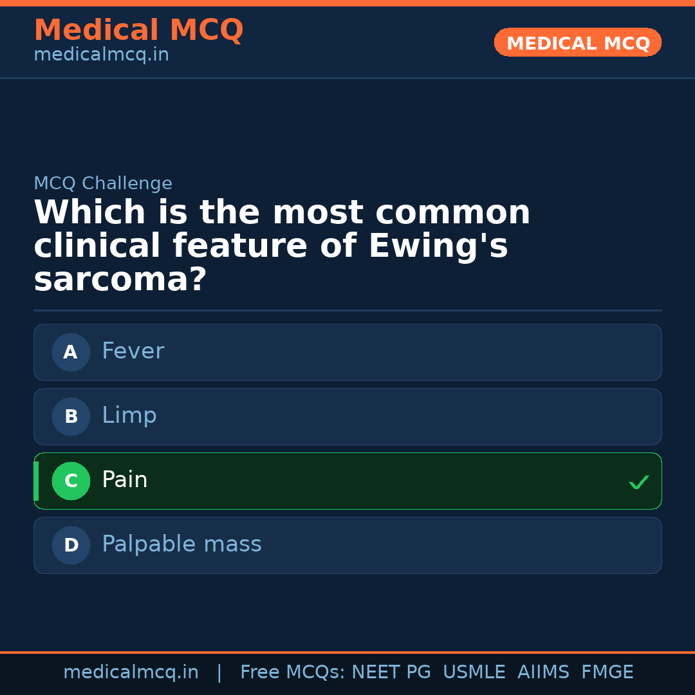This screenshot has width=695, height=695.
Task: Click USMLE in the footer
Action: pyautogui.click(x=474, y=672)
